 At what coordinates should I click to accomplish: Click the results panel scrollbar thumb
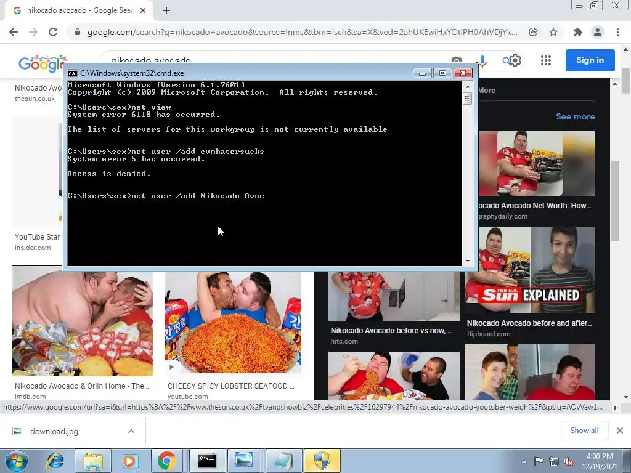click(615, 201)
